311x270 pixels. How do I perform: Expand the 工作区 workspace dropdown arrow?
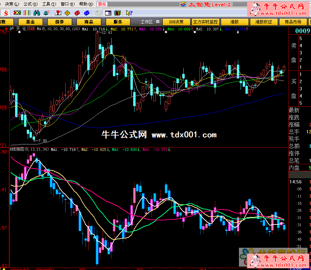158,22
